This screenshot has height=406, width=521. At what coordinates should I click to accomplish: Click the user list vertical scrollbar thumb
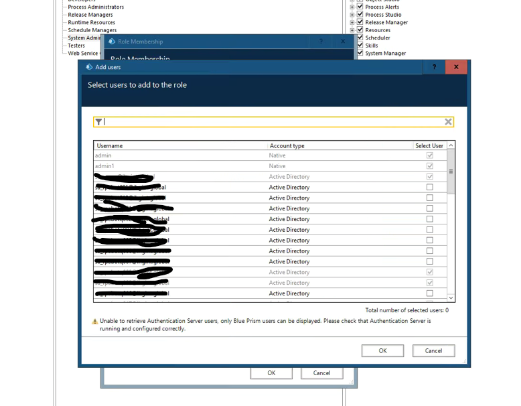(x=451, y=172)
